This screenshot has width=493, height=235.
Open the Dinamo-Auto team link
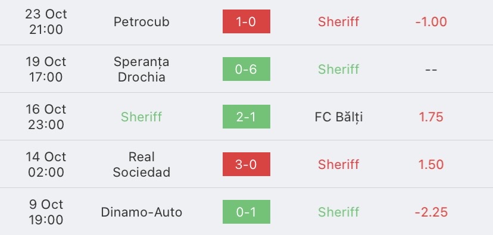[x=142, y=212]
